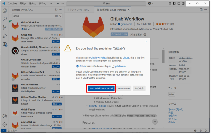This screenshot has height=134, width=211.
Task: Toggle bottom panel layout icon
Action: click(179, 3)
